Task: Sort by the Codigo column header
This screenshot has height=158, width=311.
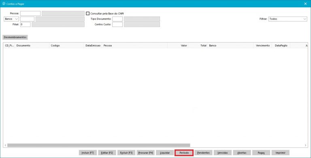Action: (66, 45)
